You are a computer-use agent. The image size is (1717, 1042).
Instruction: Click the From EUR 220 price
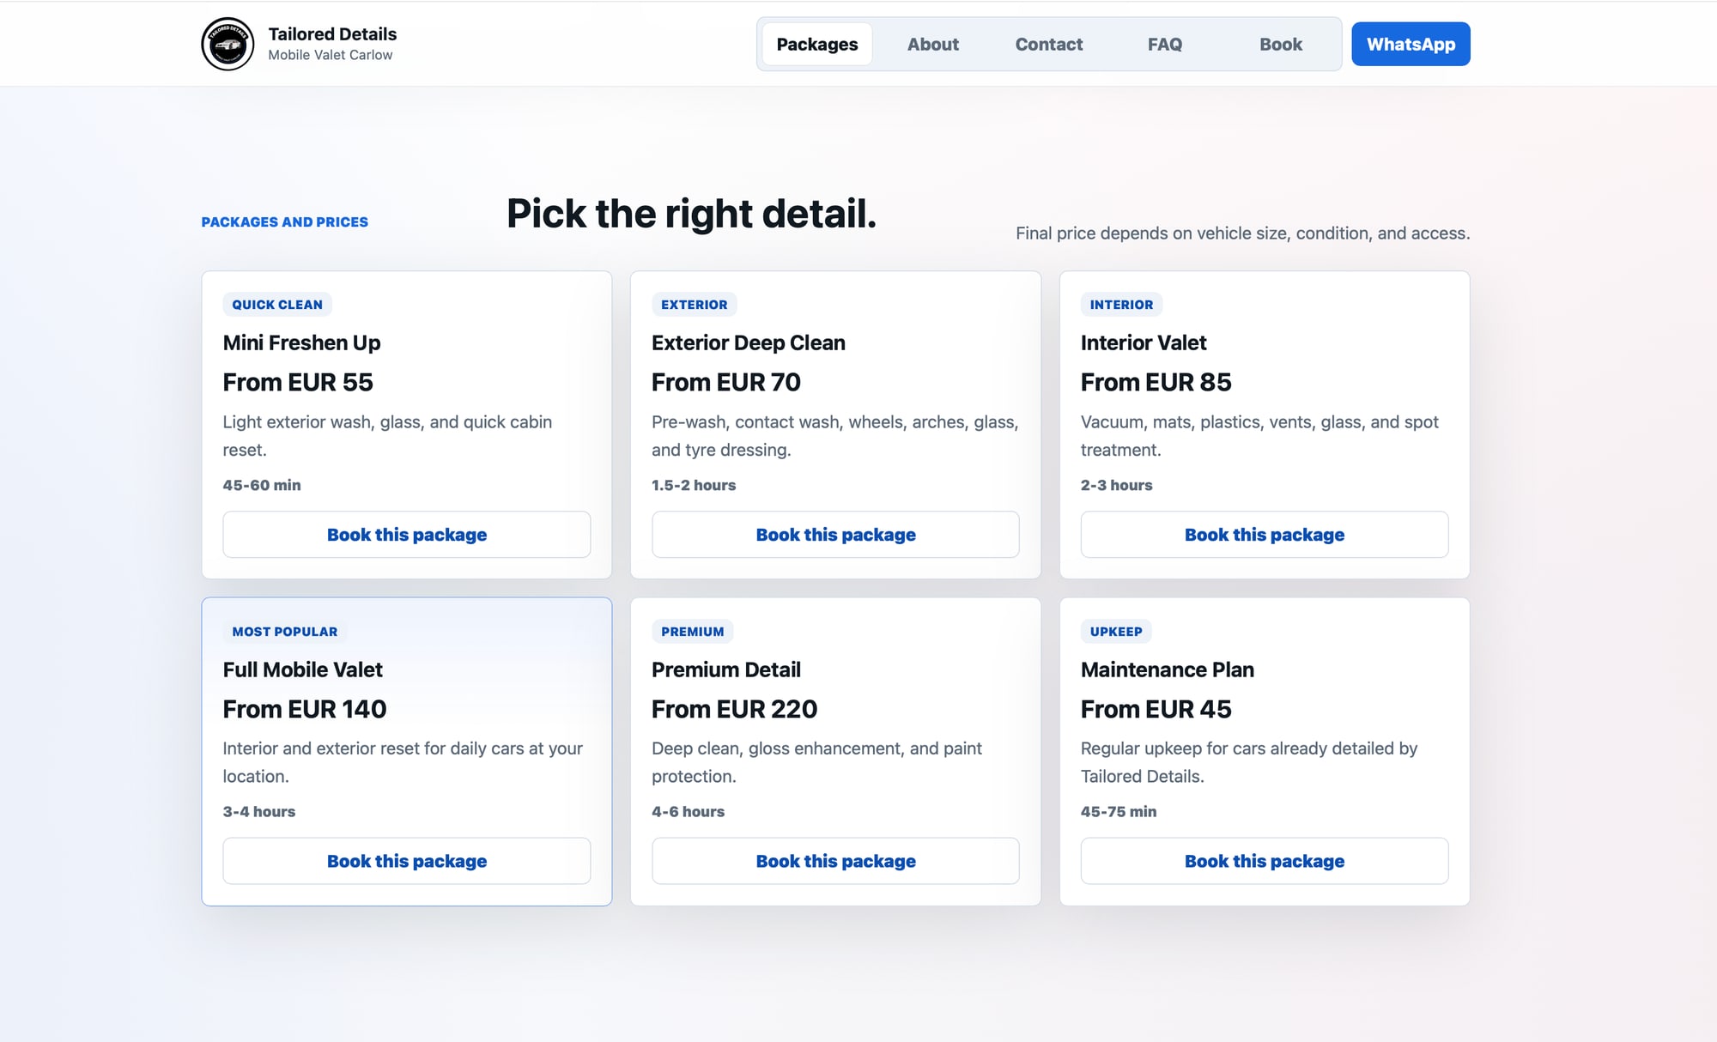pyautogui.click(x=734, y=709)
